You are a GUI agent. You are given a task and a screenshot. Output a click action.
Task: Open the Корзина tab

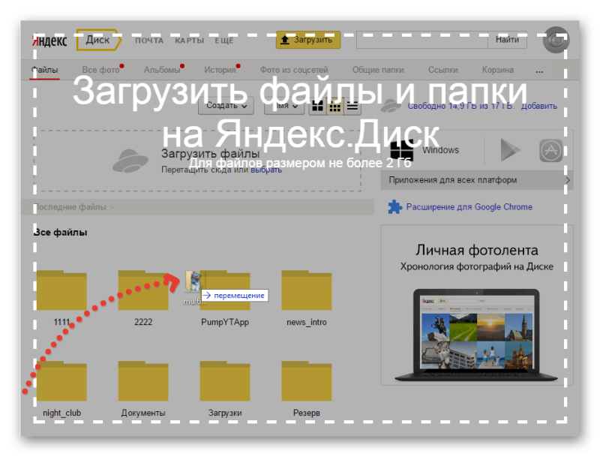[498, 70]
